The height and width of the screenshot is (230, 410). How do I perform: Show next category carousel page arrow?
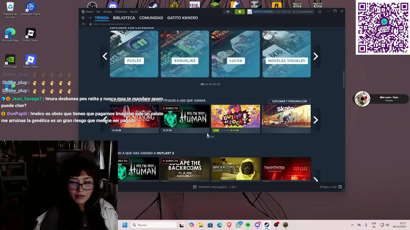[316, 56]
